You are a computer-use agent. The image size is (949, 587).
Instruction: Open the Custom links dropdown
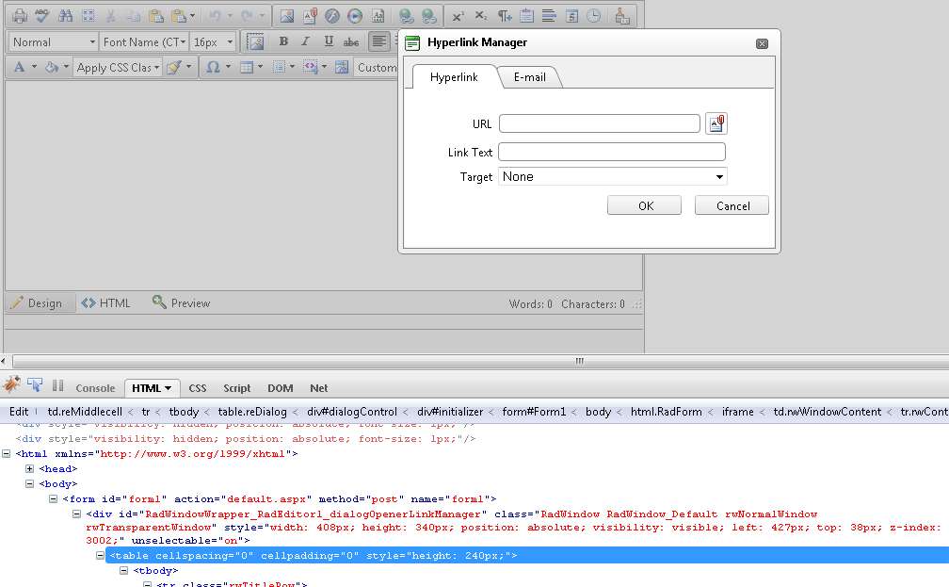(x=377, y=67)
